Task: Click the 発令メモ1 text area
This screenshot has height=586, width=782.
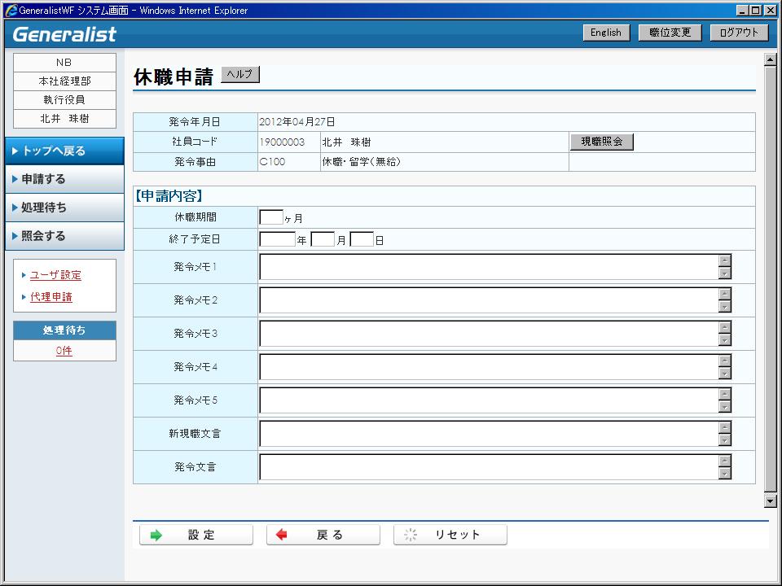Action: pyautogui.click(x=489, y=267)
